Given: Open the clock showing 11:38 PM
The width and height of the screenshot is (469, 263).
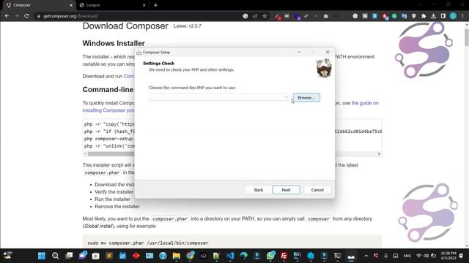Looking at the screenshot, I should pyautogui.click(x=448, y=256).
